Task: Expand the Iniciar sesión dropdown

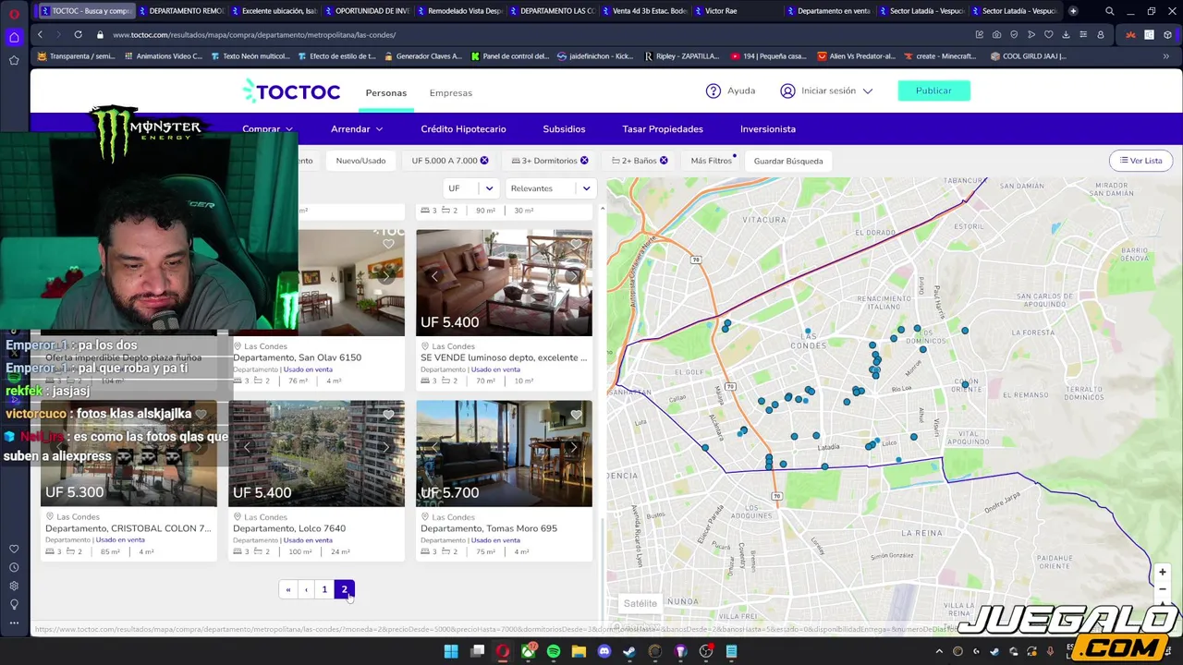Action: pos(868,91)
